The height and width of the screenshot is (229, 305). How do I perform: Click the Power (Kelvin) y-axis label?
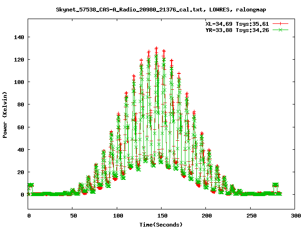(5, 115)
